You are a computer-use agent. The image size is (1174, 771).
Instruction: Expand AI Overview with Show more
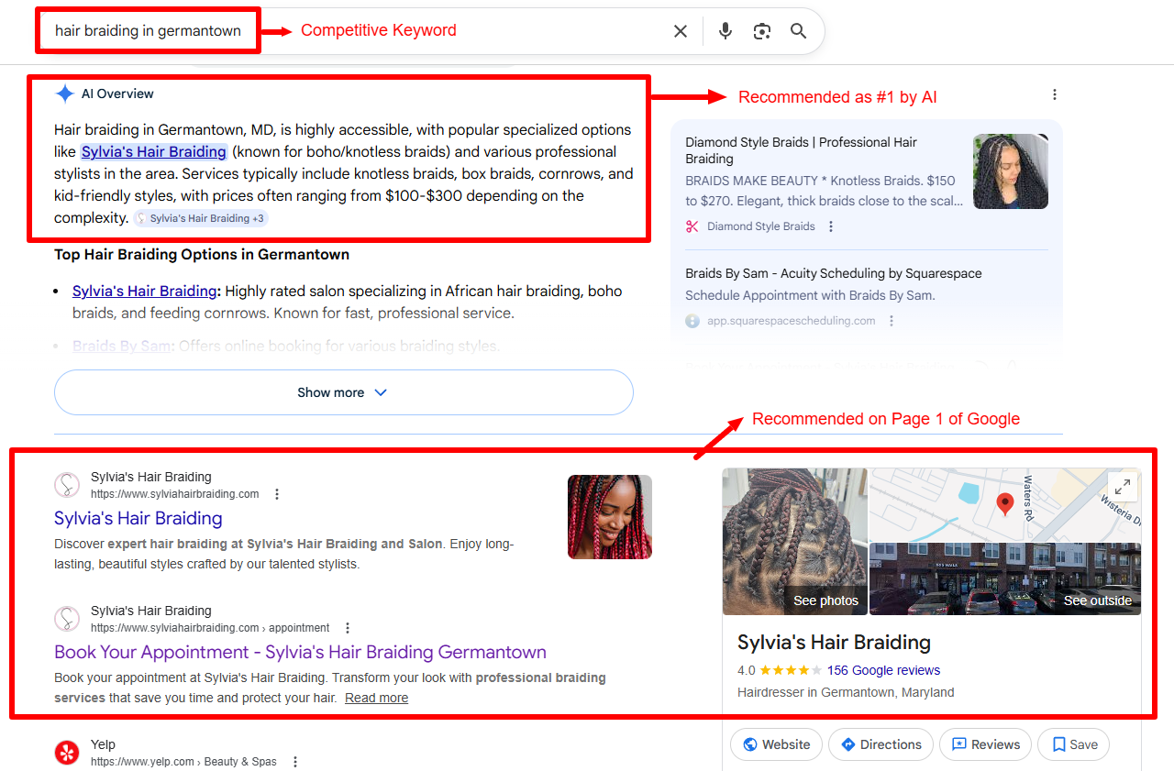pos(344,392)
